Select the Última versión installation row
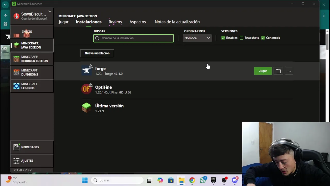The height and width of the screenshot is (186, 330). click(x=187, y=108)
